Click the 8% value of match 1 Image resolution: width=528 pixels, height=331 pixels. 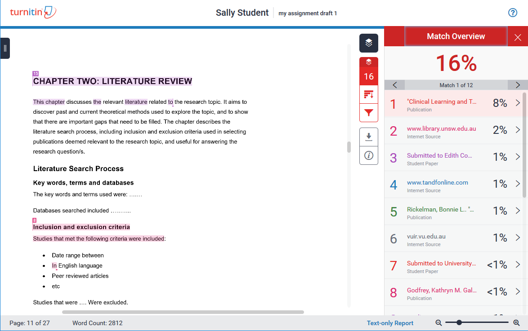500,103
